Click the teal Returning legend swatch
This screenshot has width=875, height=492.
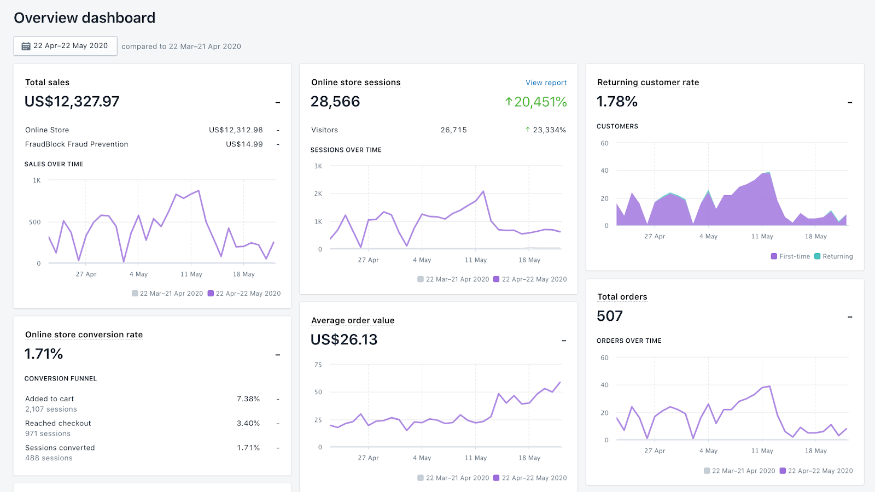817,256
